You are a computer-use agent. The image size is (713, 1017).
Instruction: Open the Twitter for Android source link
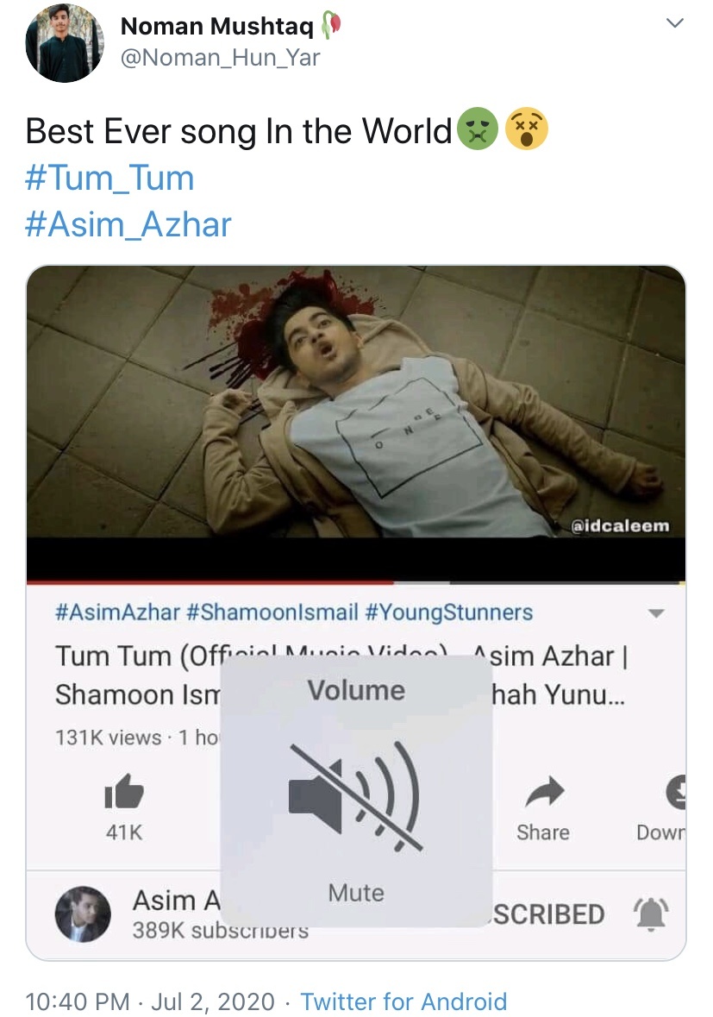[403, 1001]
